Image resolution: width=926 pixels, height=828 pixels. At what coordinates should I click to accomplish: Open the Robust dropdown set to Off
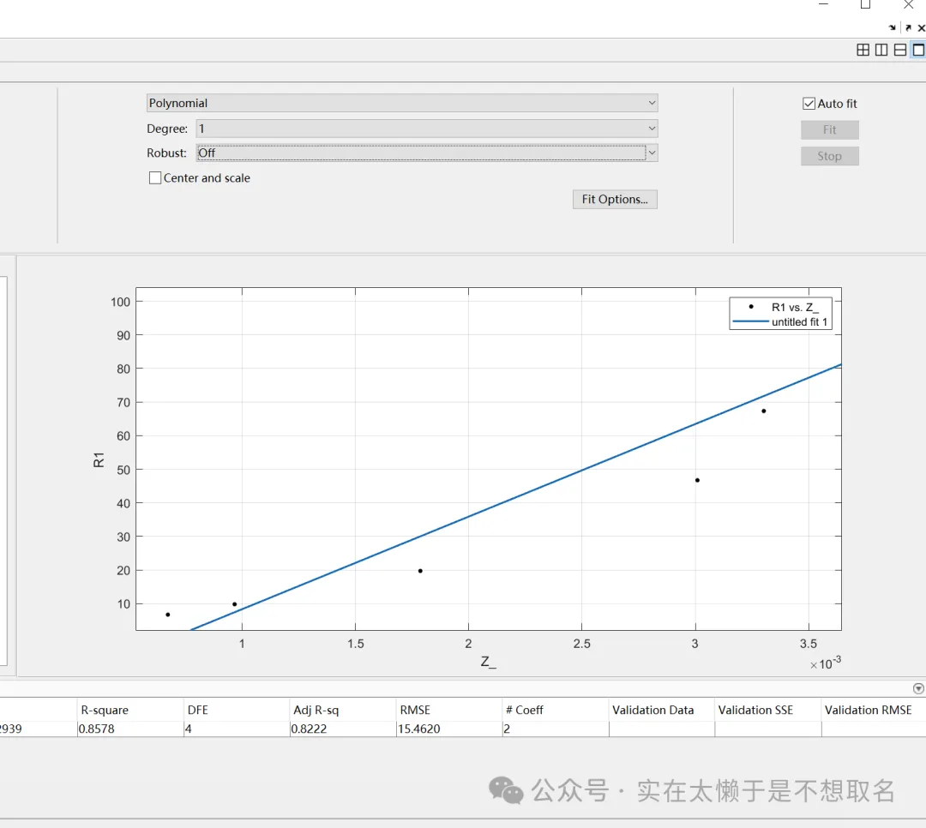pos(426,153)
